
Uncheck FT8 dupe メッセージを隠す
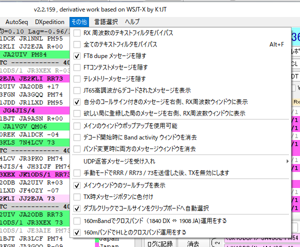(180, 56)
